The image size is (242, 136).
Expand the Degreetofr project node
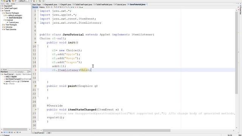coord(1,6)
